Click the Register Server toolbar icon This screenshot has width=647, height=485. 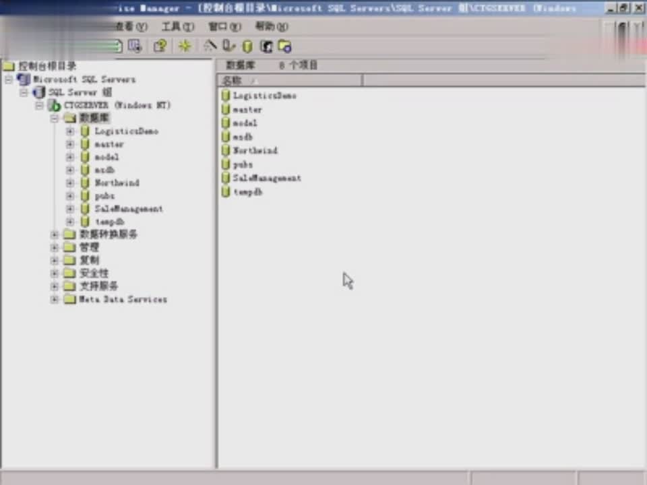click(228, 45)
